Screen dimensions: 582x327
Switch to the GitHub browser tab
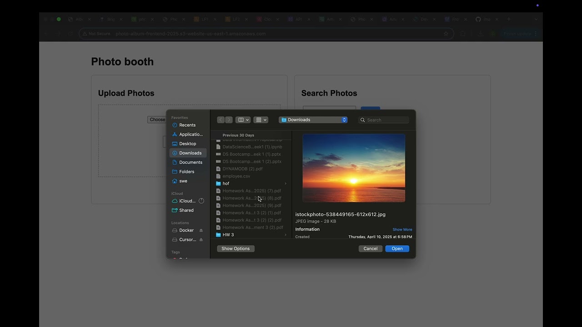(x=487, y=19)
